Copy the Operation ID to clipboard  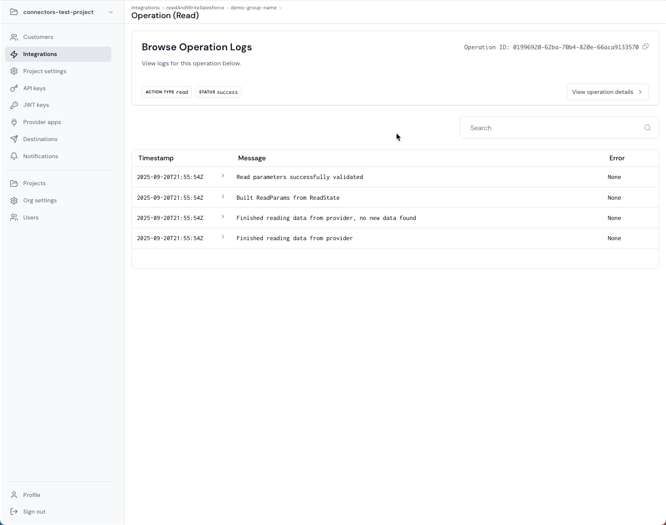click(x=645, y=47)
